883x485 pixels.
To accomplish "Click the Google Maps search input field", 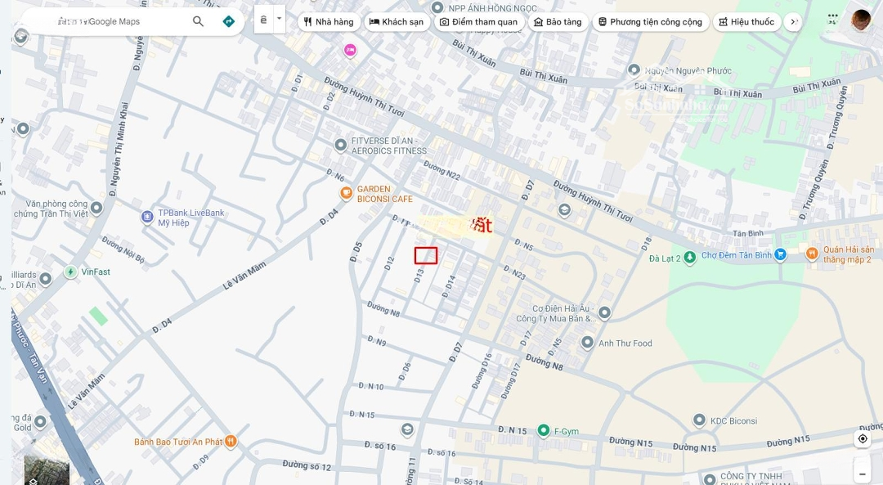I will click(114, 21).
